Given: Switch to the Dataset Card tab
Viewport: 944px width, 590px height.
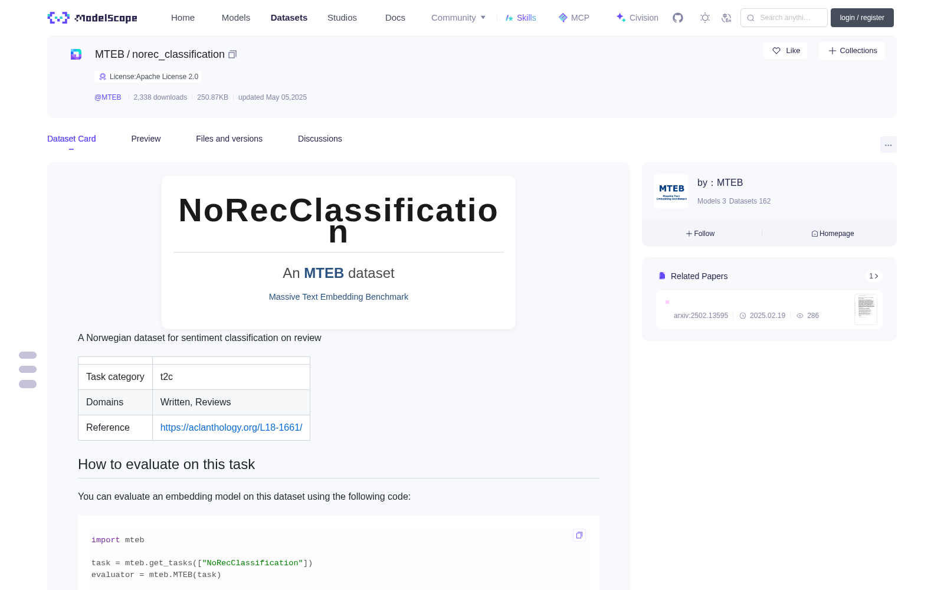Looking at the screenshot, I should pos(71,139).
